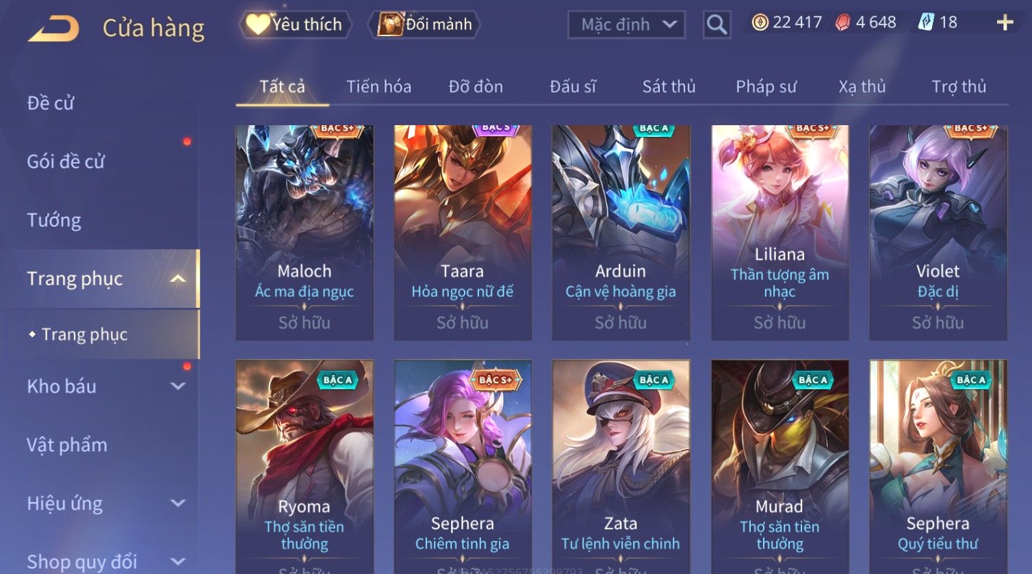Open Đổi mảnh fragment exchange
Screen dimensions: 1032x574
tap(424, 25)
